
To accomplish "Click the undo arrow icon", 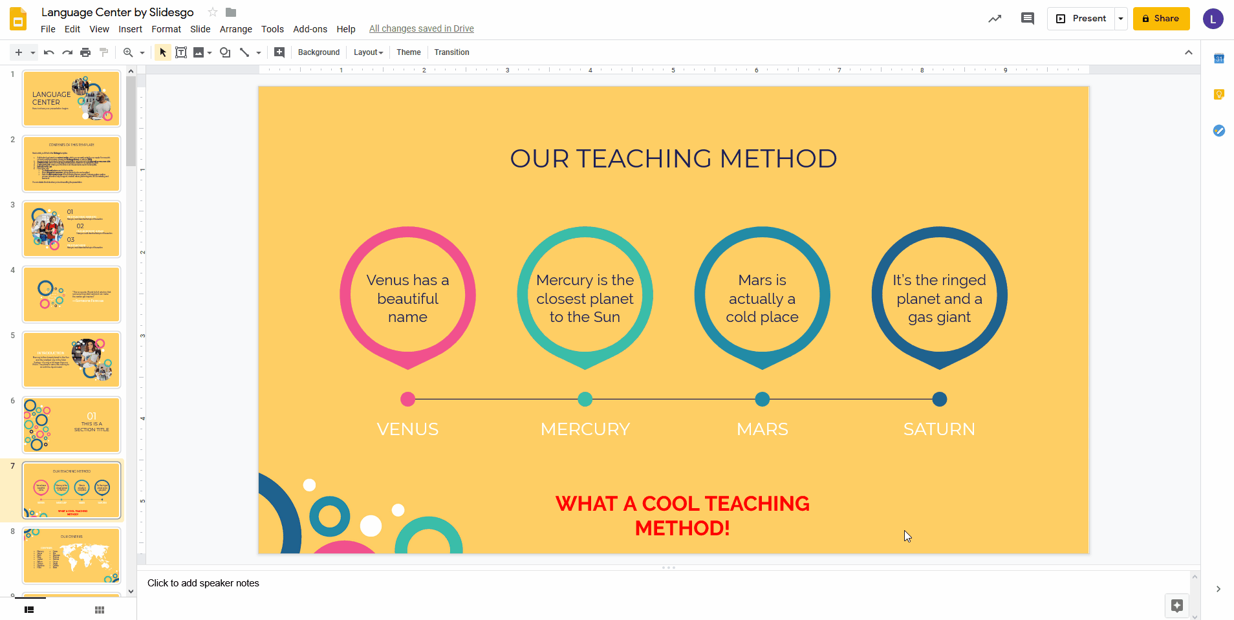I will click(x=49, y=52).
